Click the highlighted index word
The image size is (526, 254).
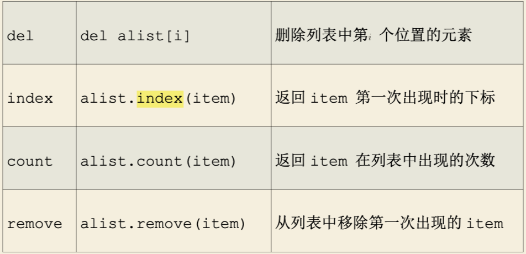point(160,98)
